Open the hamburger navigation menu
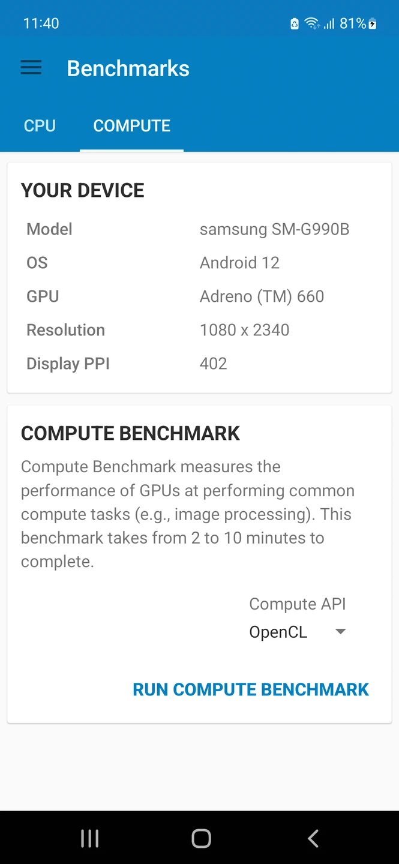Image resolution: width=399 pixels, height=864 pixels. click(31, 68)
